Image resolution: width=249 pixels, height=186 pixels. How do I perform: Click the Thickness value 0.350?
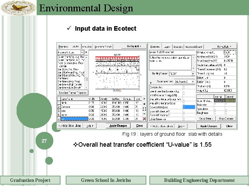[x=230, y=86]
